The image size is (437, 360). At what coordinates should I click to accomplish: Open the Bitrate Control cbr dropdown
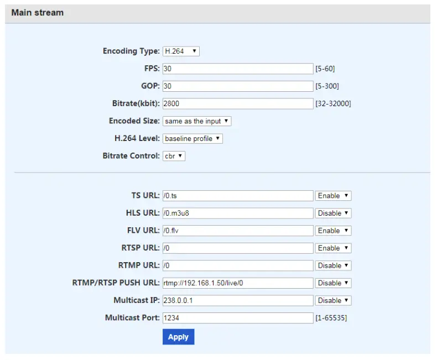[174, 156]
